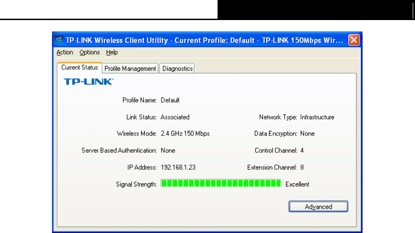Click the Wireless Mode label
Screen dimensions: 415x233
coord(137,134)
